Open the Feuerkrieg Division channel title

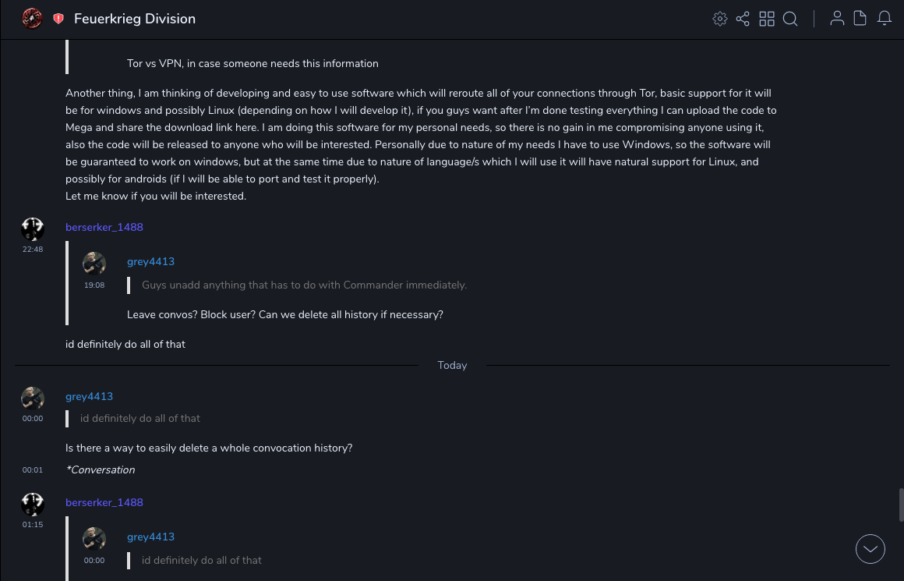(x=135, y=19)
